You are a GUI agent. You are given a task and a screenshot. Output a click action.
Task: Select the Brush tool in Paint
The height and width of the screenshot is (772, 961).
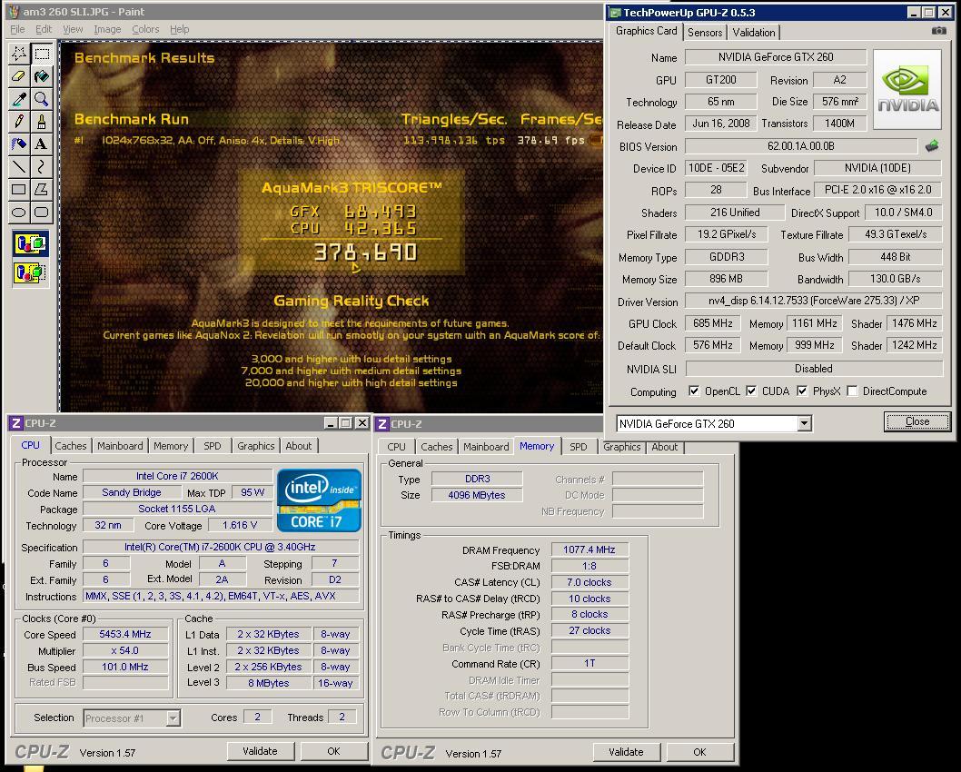[42, 122]
